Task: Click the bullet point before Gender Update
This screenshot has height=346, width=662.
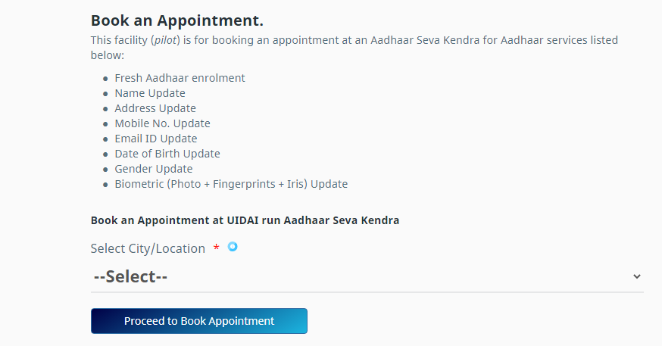Action: (105, 170)
